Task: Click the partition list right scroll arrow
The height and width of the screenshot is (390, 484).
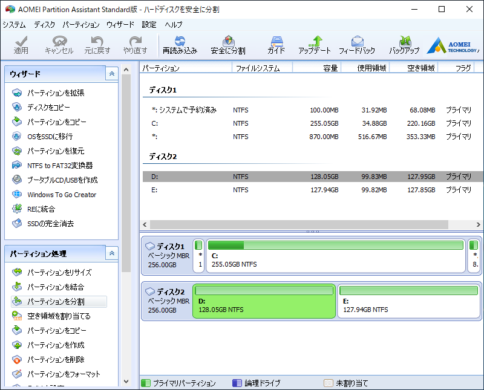Action: (x=478, y=224)
